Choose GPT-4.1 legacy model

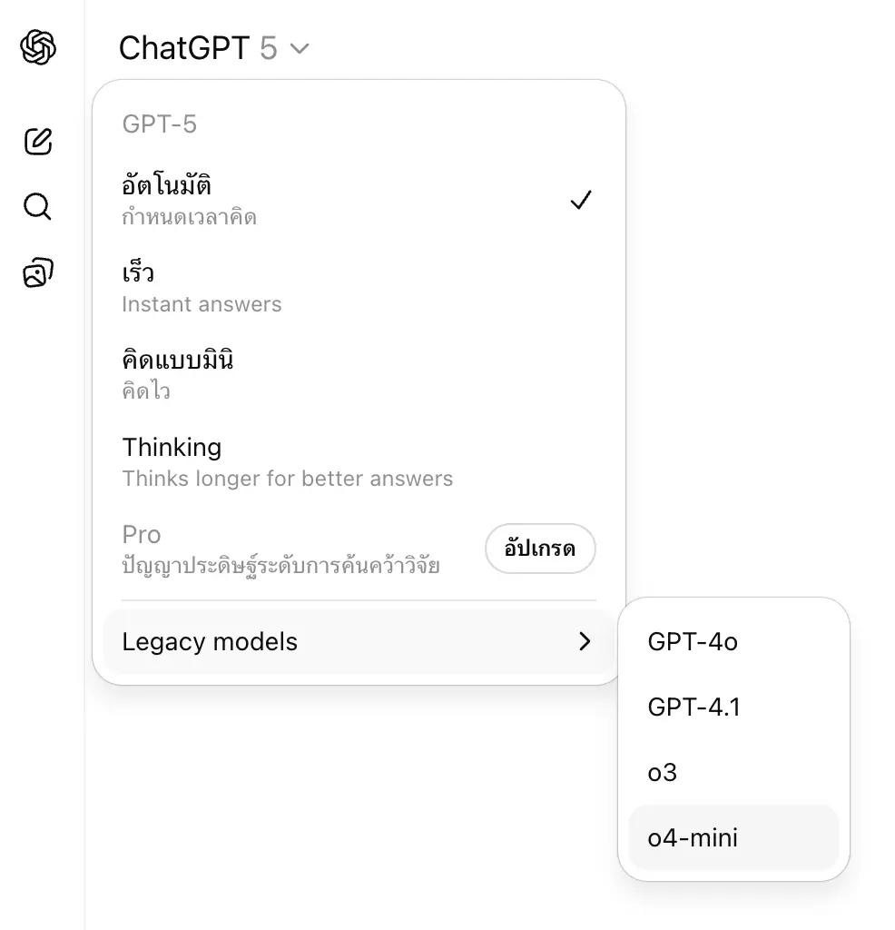694,707
